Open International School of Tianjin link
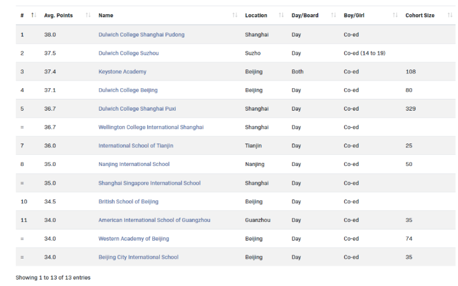This screenshot has height=286, width=458. tap(136, 145)
